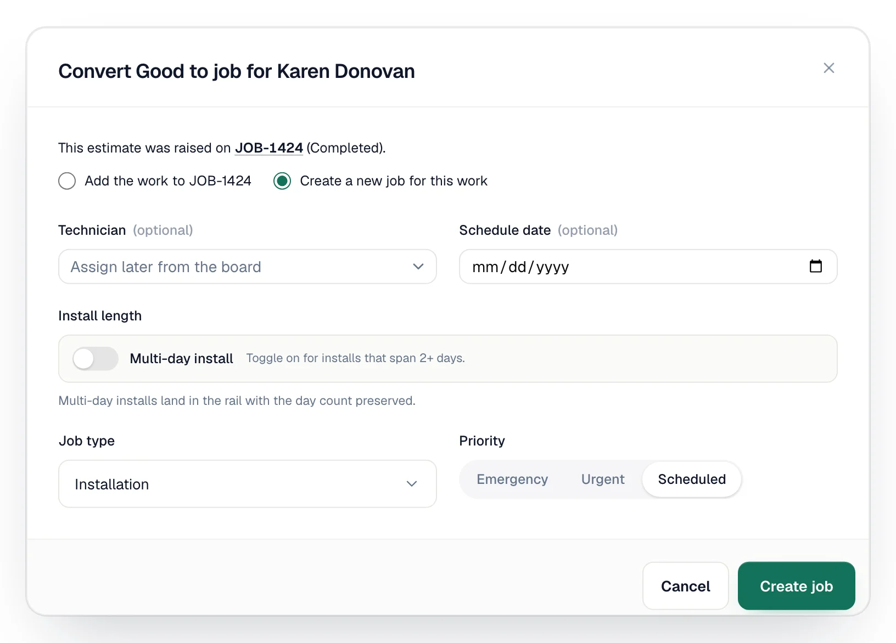Click the Multi-day install label
896x643 pixels.
[182, 359]
